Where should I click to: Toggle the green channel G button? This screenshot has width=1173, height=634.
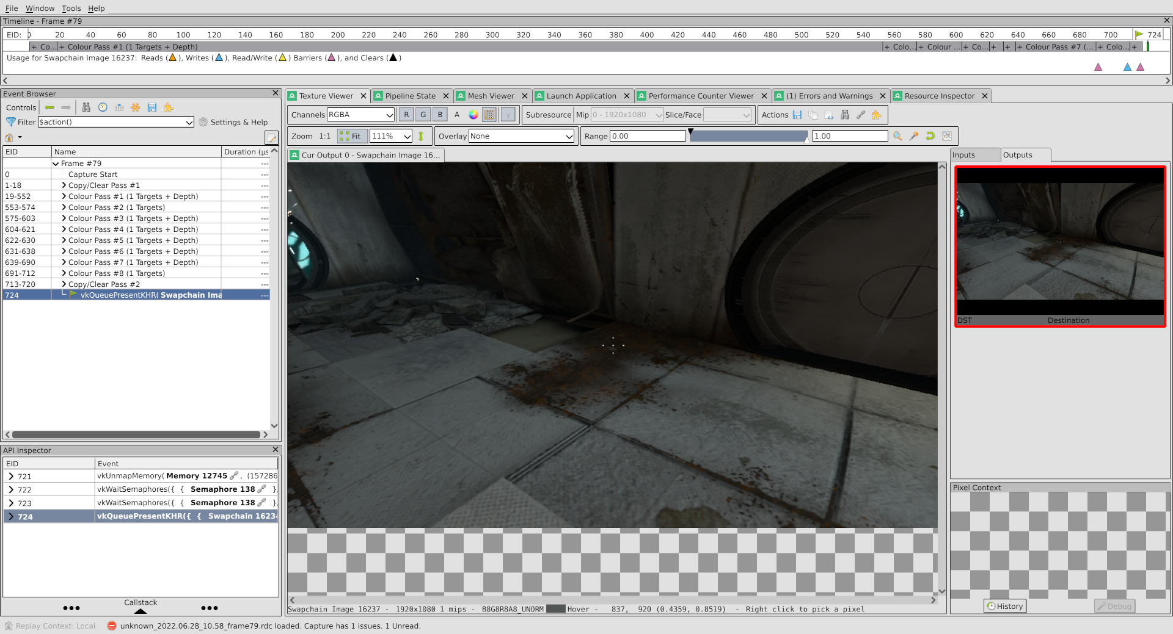pyautogui.click(x=423, y=115)
